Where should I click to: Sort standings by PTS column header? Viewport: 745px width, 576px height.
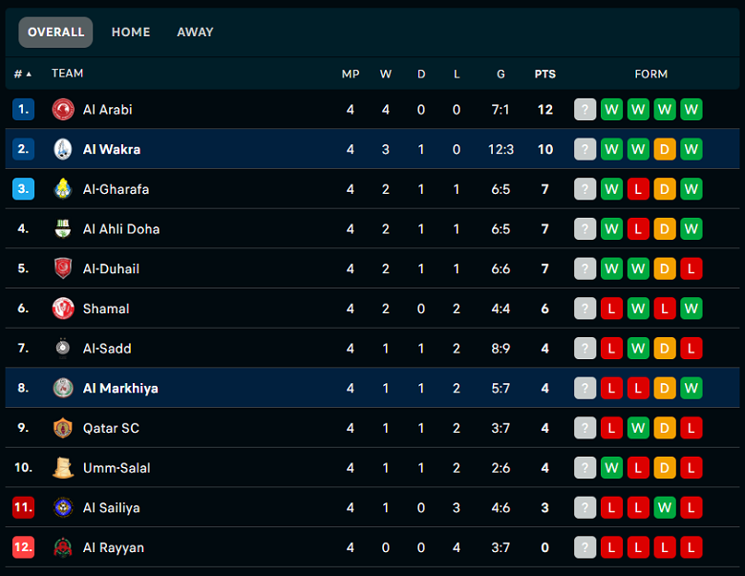coord(545,74)
